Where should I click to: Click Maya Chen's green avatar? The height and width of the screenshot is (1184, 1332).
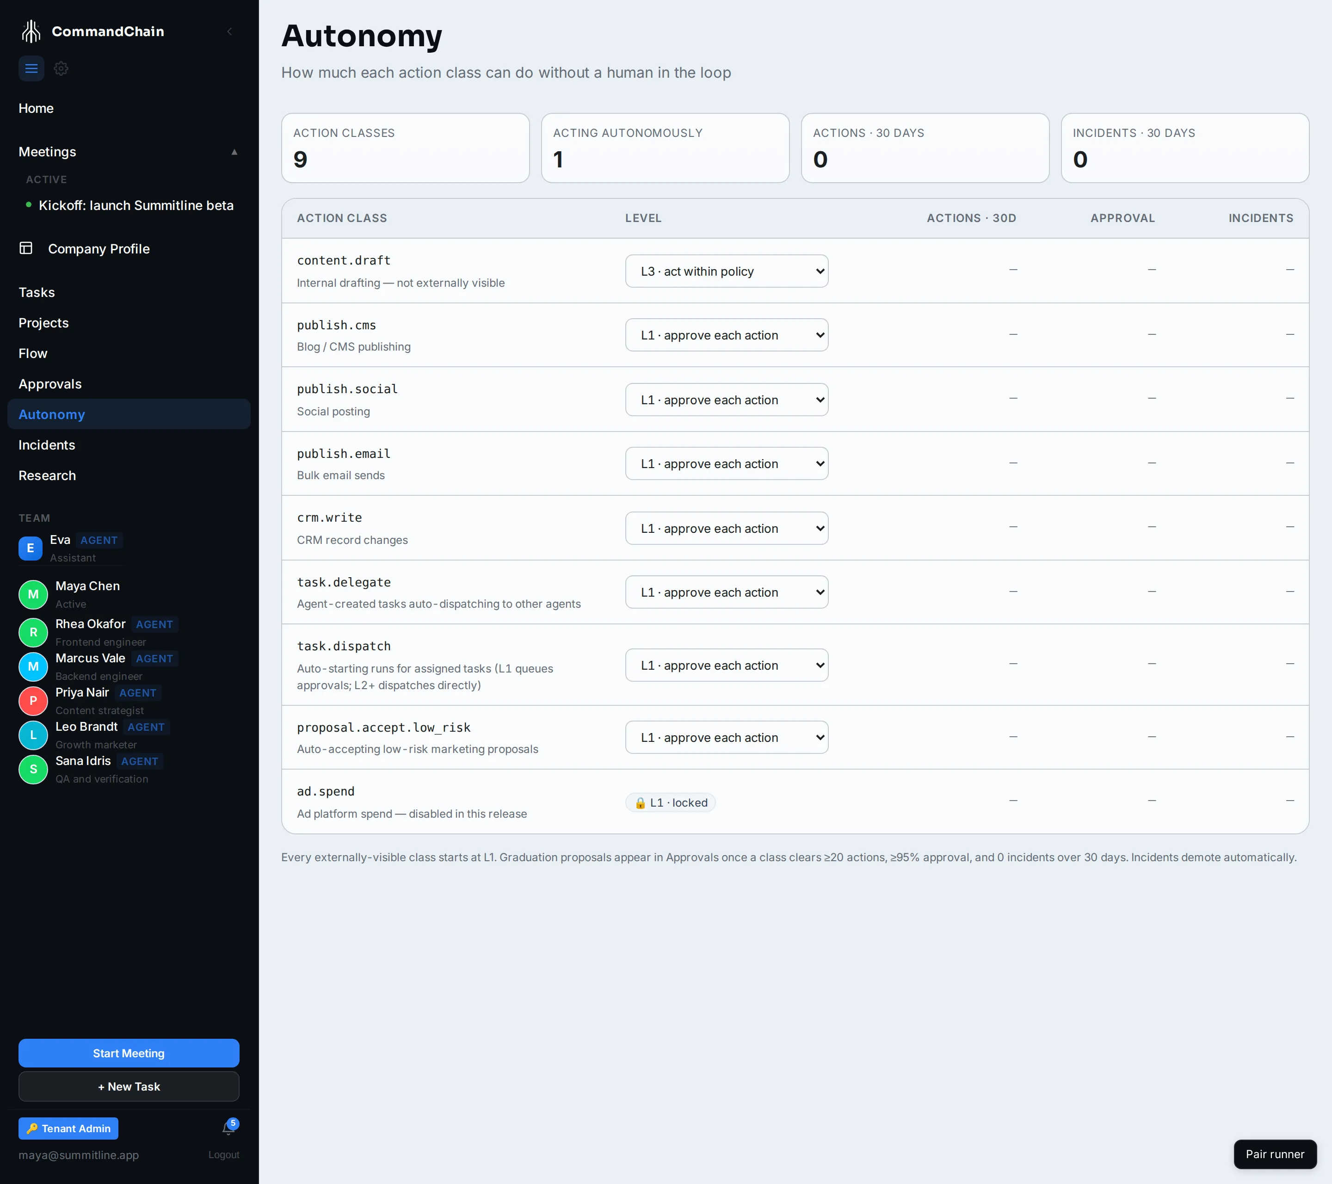(x=33, y=594)
